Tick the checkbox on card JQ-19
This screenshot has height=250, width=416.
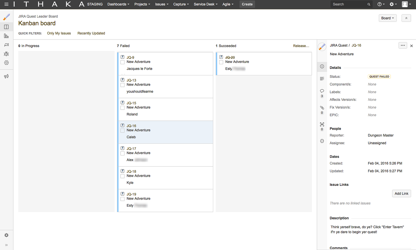tap(122, 199)
